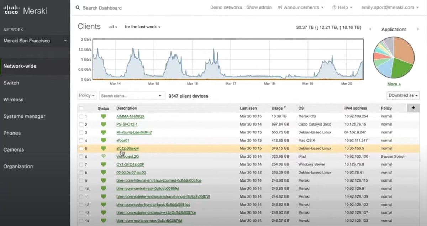Click status icon for CY1-SFO12-02P

104,164
